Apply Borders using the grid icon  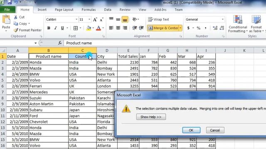76,28
